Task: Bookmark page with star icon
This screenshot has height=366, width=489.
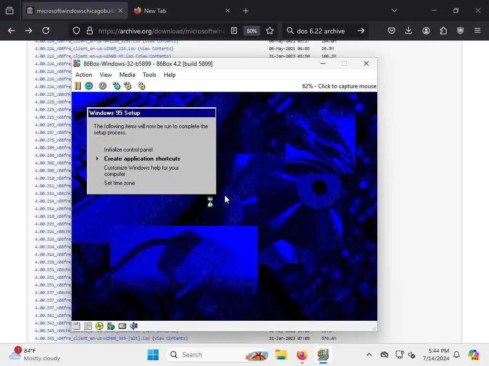Action: (270, 30)
